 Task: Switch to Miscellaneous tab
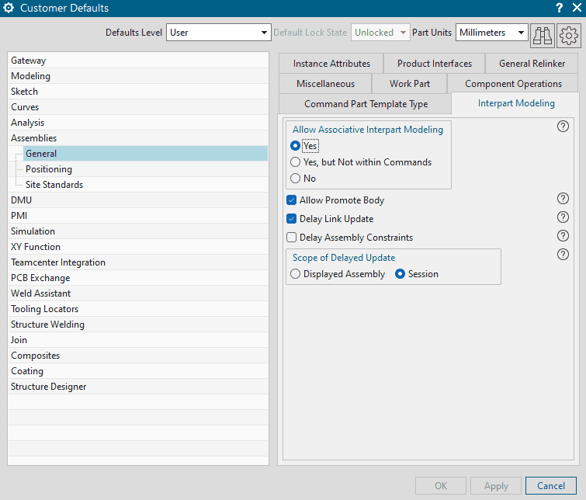point(325,84)
